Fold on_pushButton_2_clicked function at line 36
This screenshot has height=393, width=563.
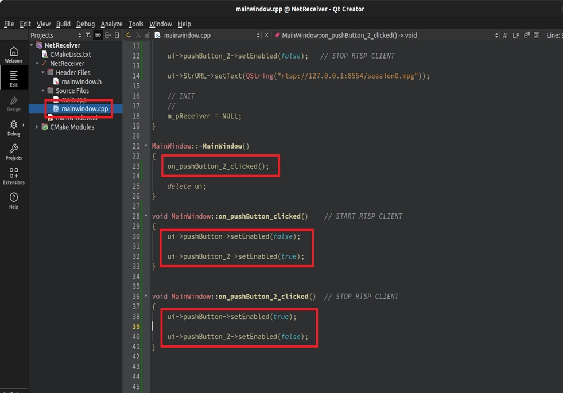(x=146, y=296)
